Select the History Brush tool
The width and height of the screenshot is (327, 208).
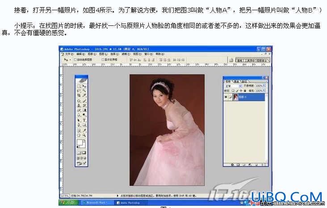(84, 106)
